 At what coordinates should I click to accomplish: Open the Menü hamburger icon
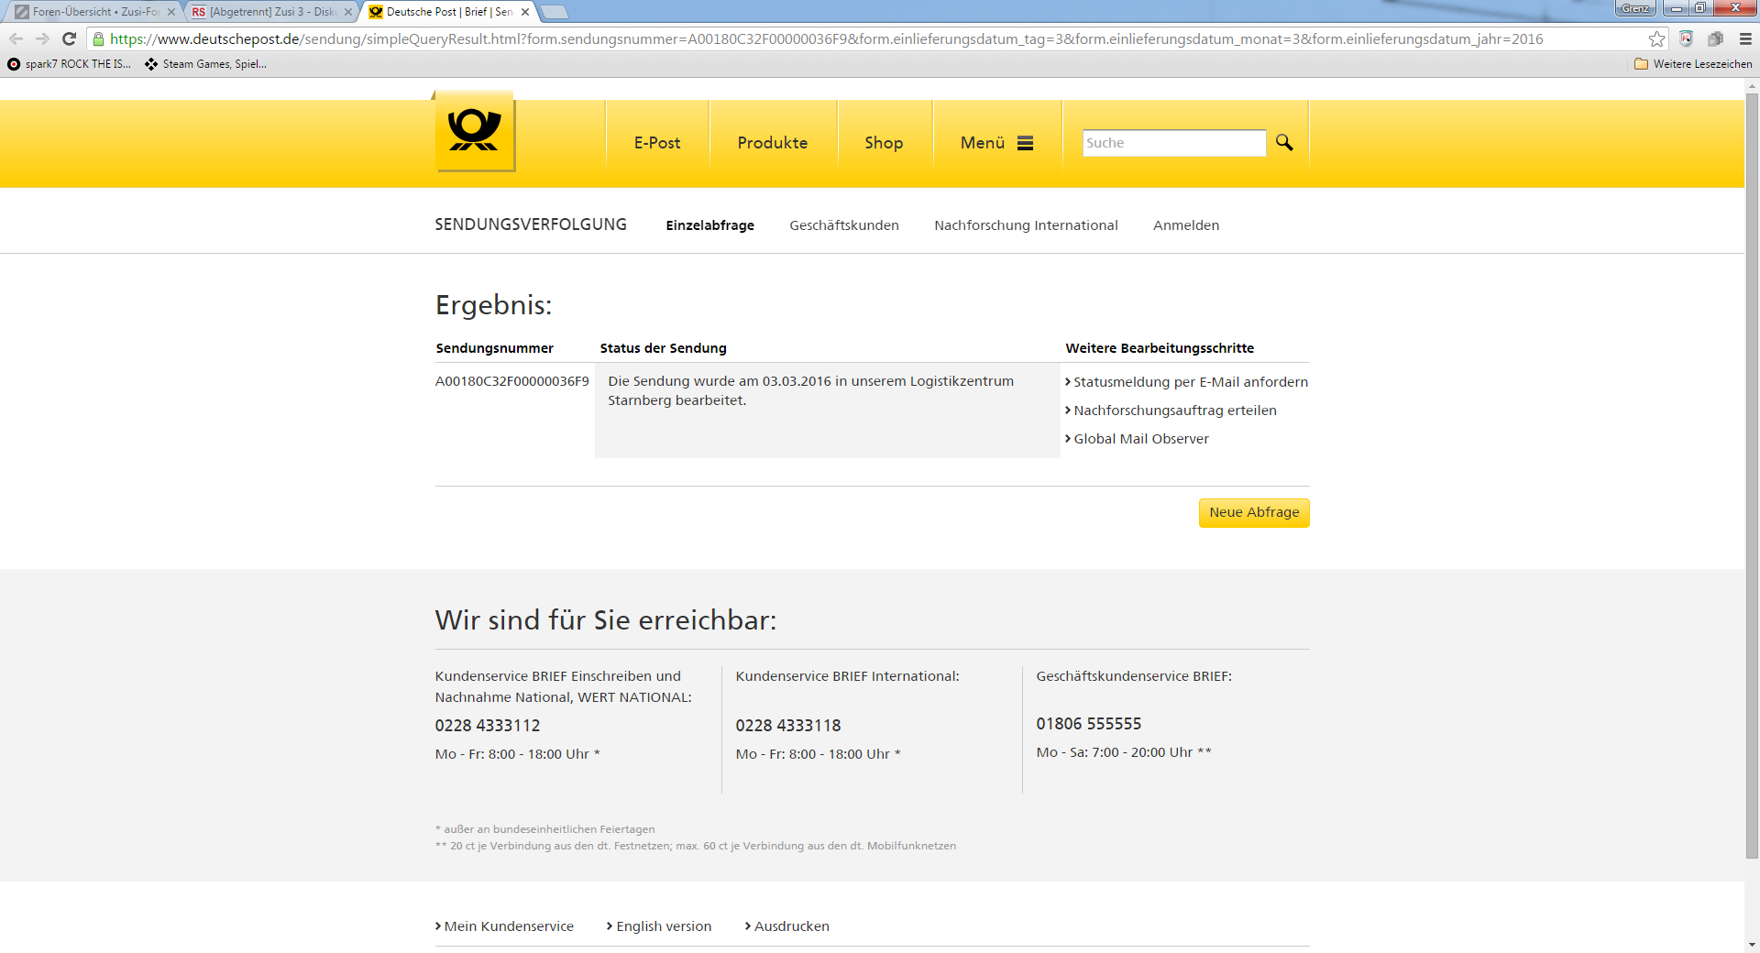[1026, 143]
